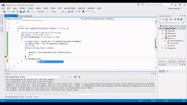Screen dimensions: 187x105
Task: Click the red breakpoint marker in the margin
Action: pos(6,57)
